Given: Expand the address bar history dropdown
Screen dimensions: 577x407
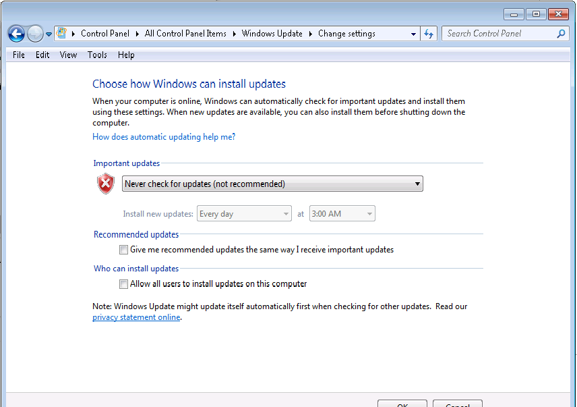Looking at the screenshot, I should click(414, 34).
